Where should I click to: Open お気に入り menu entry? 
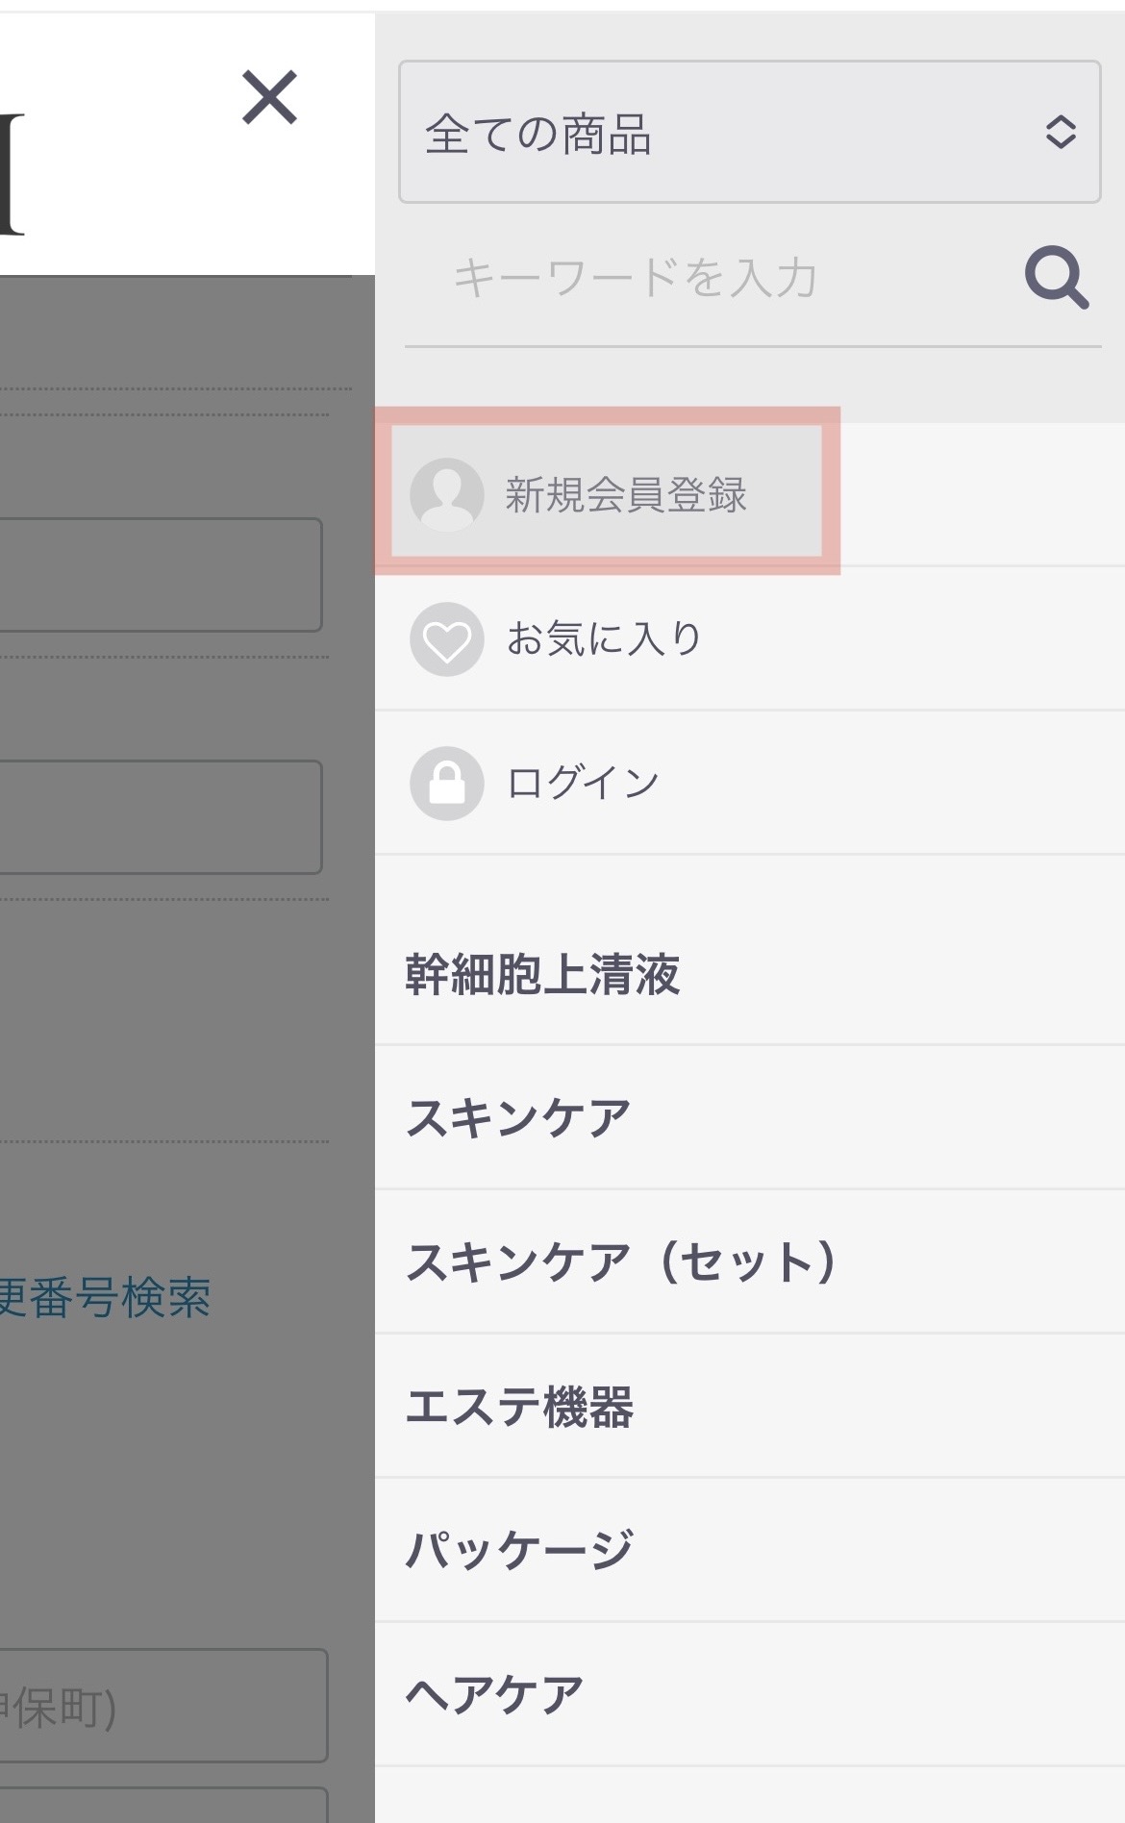[750, 639]
